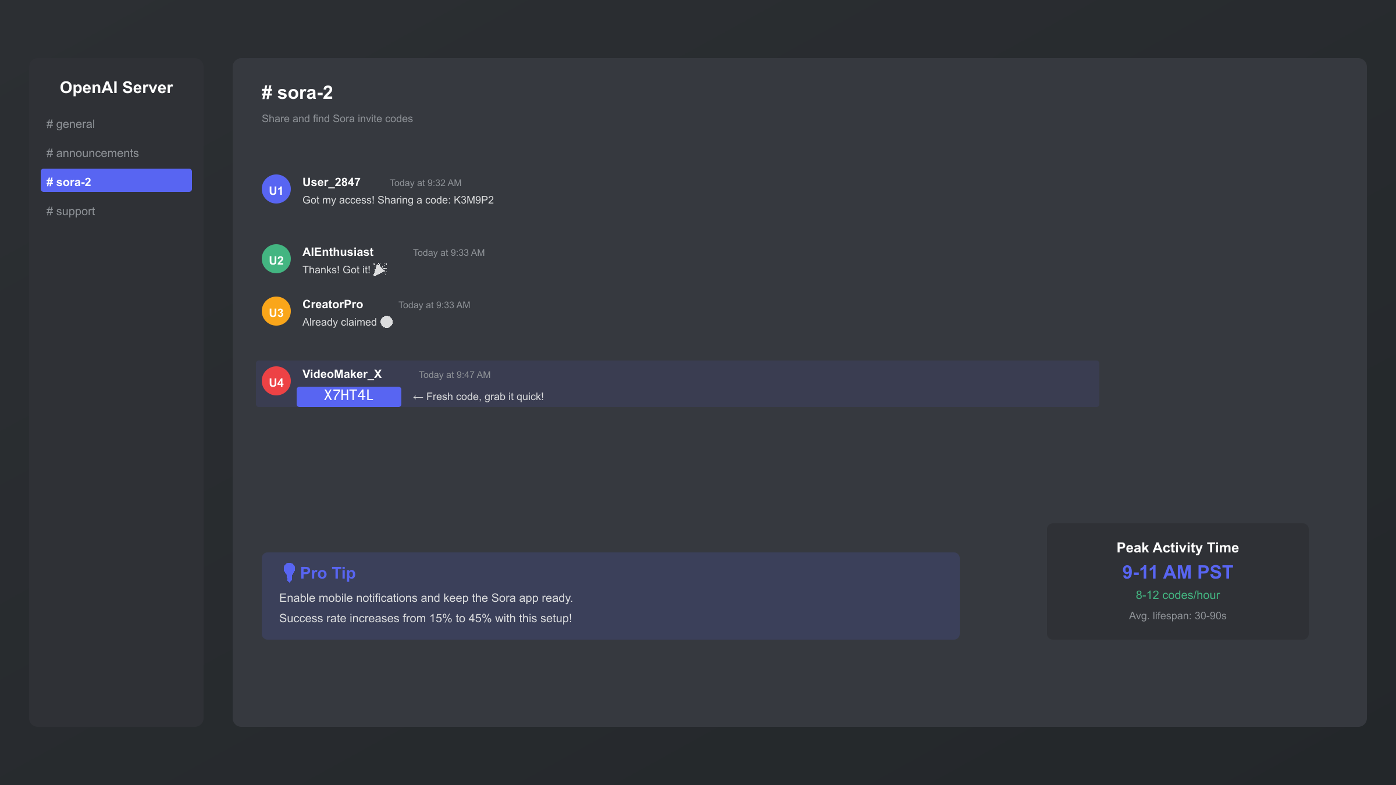
Task: Click the X7HT4L invite code button
Action: tap(348, 396)
